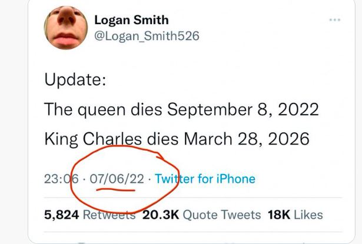This screenshot has height=244, width=362.
Task: Click the red underline beneath the date
Action: click(118, 190)
